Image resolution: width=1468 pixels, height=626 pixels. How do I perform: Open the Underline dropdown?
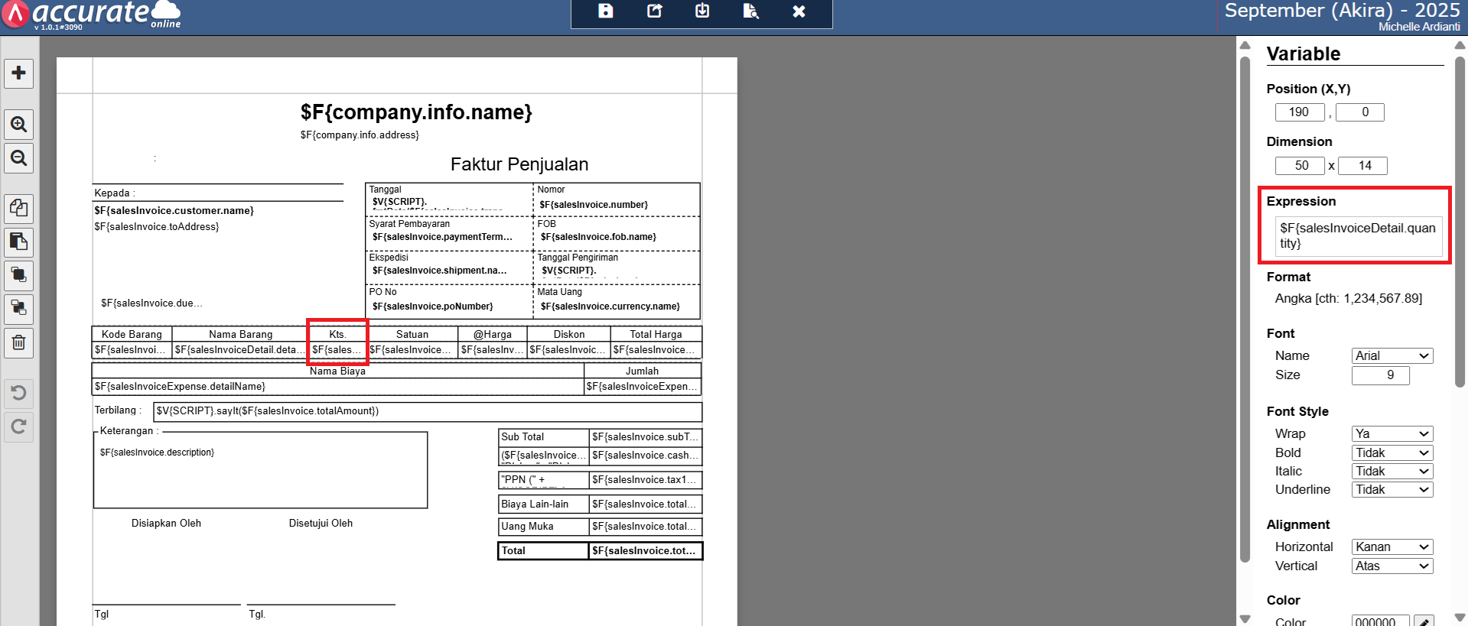click(1392, 490)
